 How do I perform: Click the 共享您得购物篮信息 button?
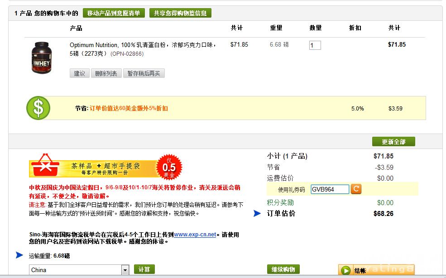click(180, 13)
